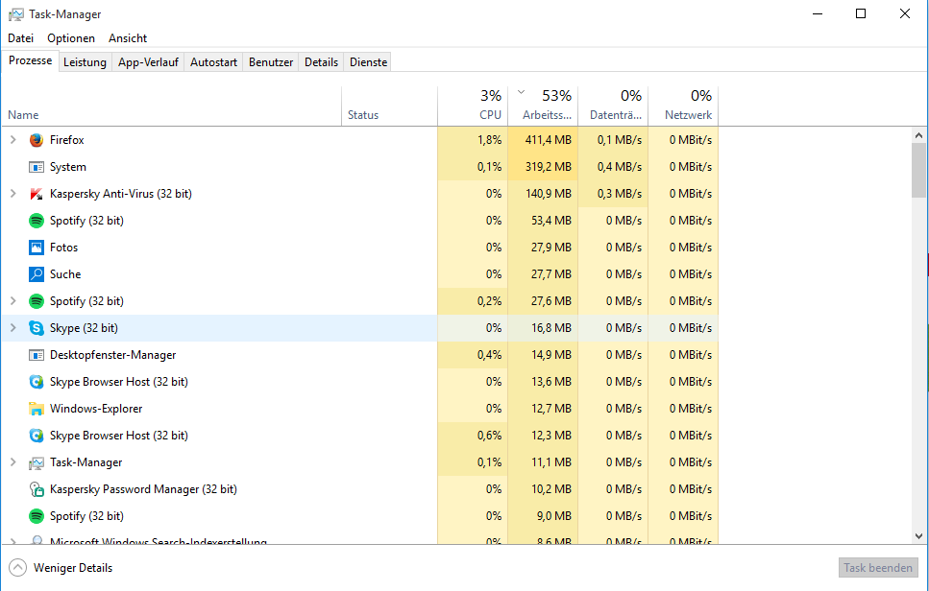Switch to the Leistung tab
The width and height of the screenshot is (929, 591).
(85, 62)
